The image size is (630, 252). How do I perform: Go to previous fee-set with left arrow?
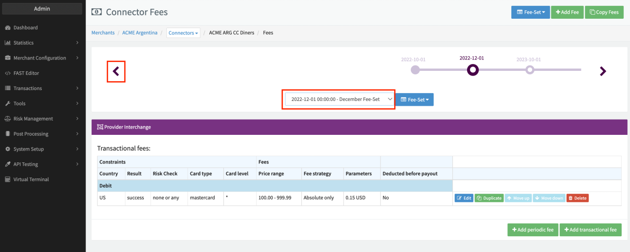click(x=116, y=71)
